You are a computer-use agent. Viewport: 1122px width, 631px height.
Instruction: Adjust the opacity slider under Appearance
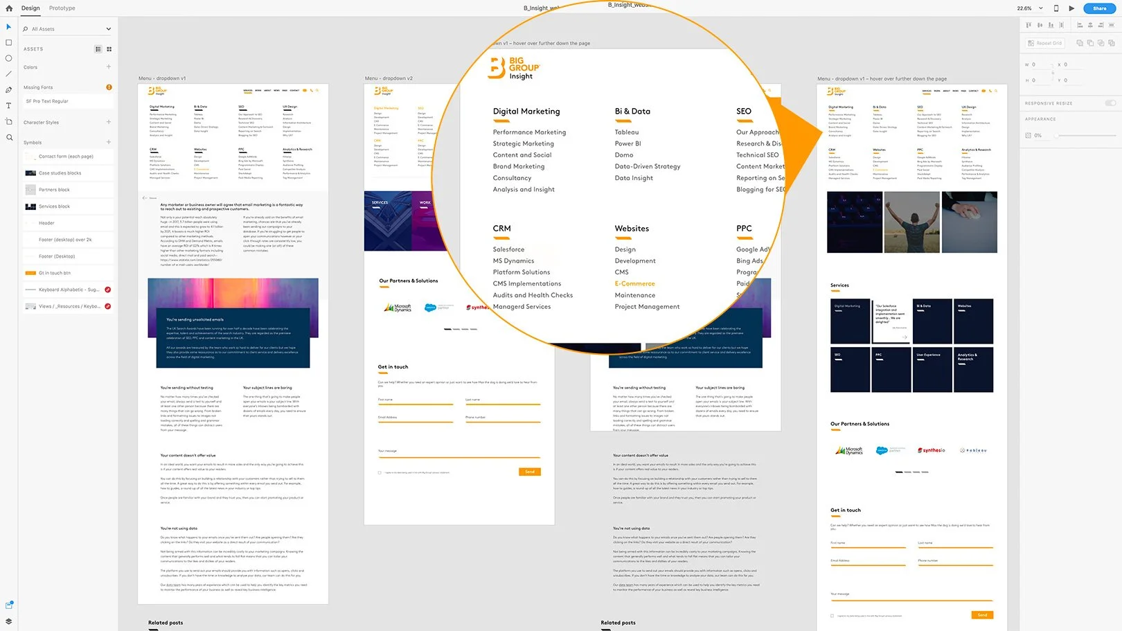click(1084, 136)
